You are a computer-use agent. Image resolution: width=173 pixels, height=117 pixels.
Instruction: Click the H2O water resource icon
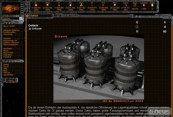70,5
